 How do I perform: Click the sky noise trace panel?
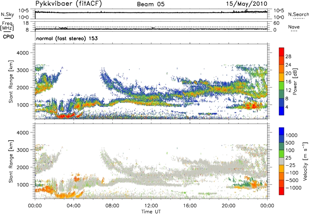(151, 14)
